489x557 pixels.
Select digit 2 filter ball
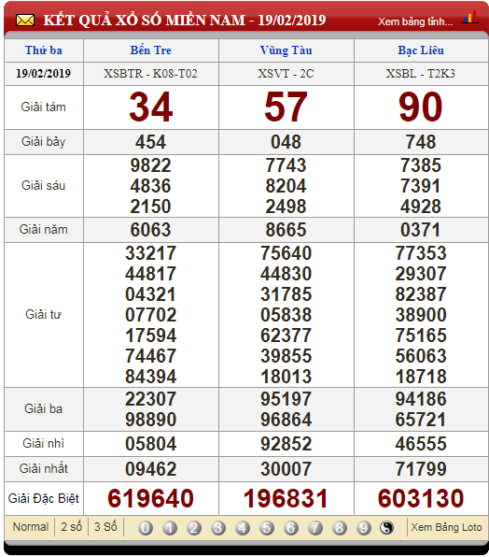pyautogui.click(x=194, y=528)
